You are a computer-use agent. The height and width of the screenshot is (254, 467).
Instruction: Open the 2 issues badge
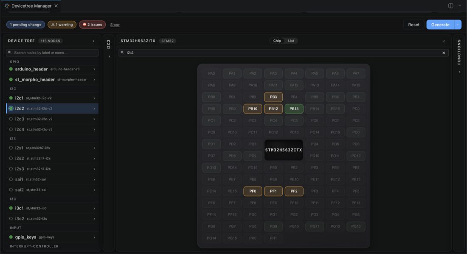[x=92, y=25]
